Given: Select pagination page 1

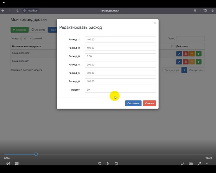Looking at the screenshot, I should 184,70.
